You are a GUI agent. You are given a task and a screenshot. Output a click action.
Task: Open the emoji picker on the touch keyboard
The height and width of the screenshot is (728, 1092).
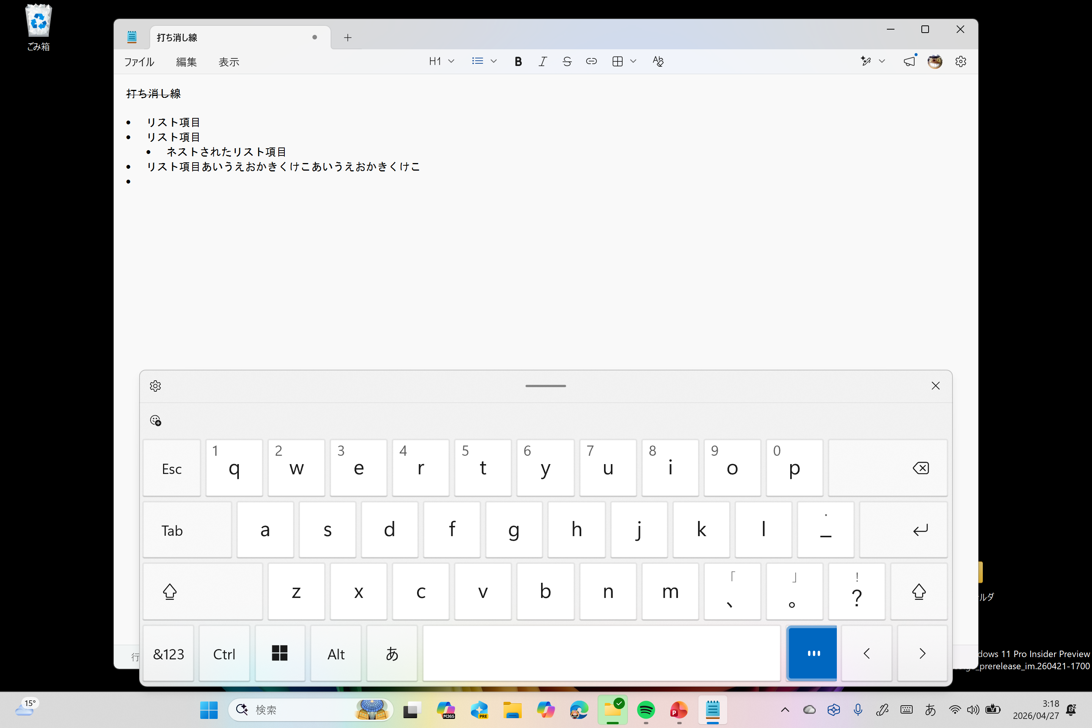[155, 420]
